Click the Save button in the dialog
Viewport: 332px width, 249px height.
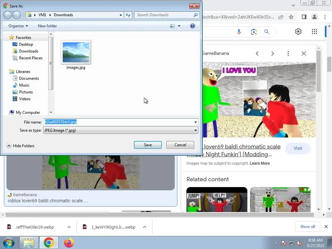point(148,145)
